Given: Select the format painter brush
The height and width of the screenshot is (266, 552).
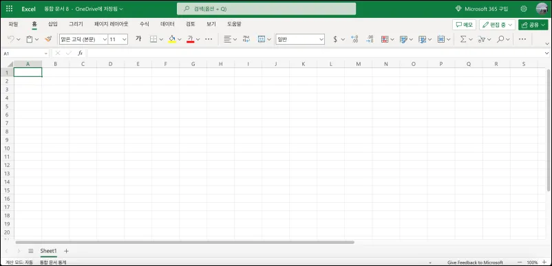Looking at the screenshot, I should coord(49,39).
